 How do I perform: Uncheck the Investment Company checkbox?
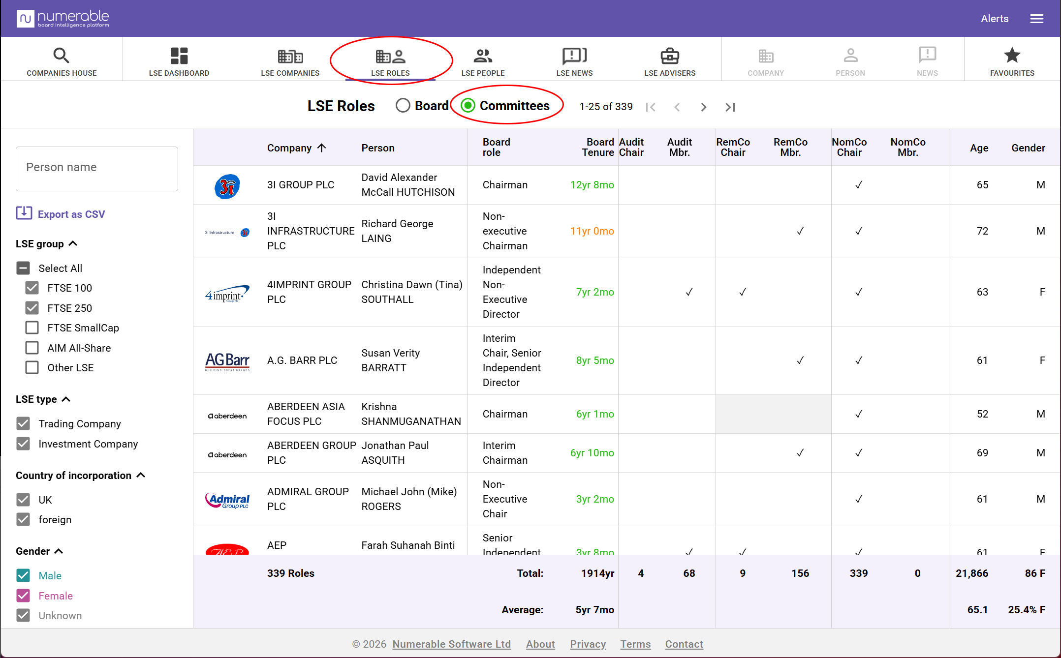click(x=23, y=444)
